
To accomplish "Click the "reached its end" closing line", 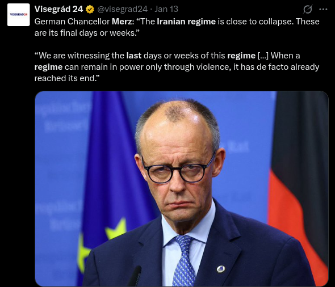I will pyautogui.click(x=67, y=78).
